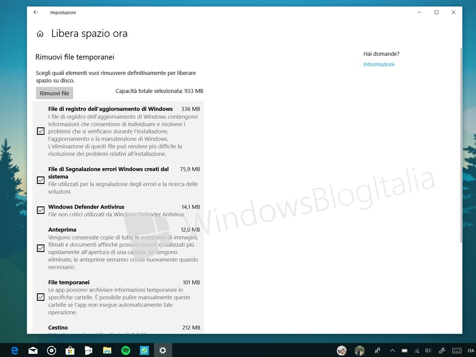Click 'Impostazioni' window title text
The width and height of the screenshot is (476, 357).
point(63,12)
